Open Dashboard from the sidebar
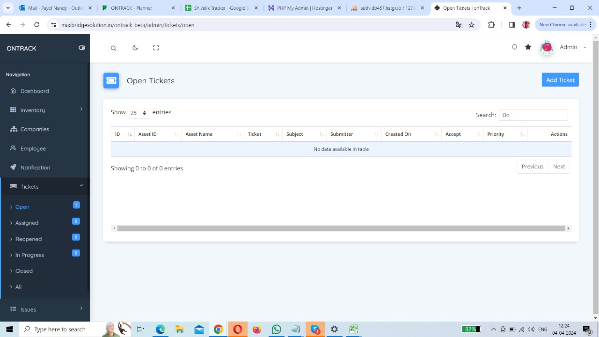The height and width of the screenshot is (337, 599). coord(34,91)
